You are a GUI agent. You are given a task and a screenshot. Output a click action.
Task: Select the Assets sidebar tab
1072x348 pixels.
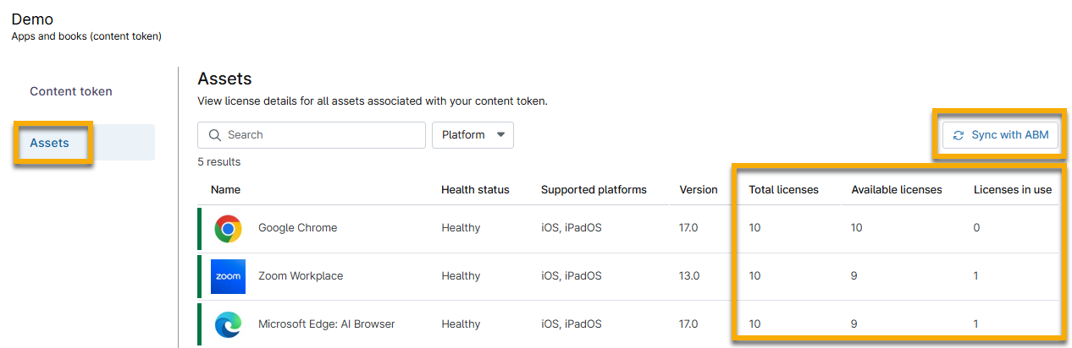coord(50,143)
